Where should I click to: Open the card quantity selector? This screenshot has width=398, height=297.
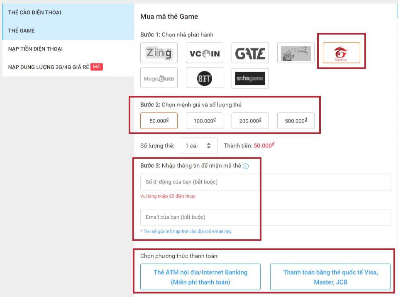coord(198,146)
